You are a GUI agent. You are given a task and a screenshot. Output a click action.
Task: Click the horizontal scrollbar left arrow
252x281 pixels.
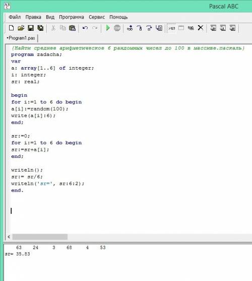[x=9, y=237]
